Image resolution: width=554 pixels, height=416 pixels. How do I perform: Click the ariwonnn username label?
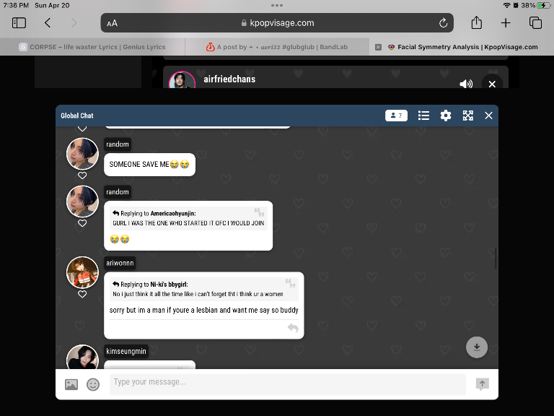pos(120,263)
